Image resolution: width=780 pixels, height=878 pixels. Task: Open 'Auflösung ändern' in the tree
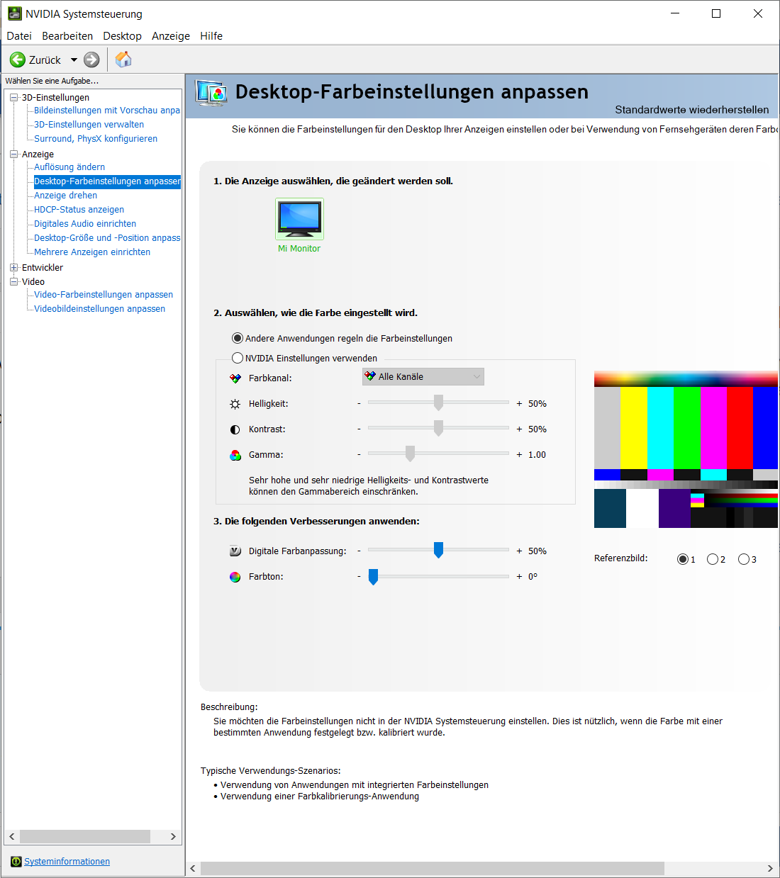(69, 167)
